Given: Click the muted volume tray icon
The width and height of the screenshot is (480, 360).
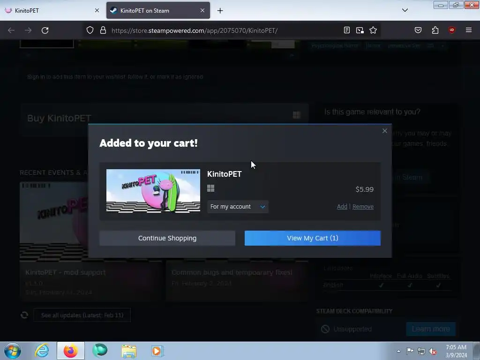Looking at the screenshot, I should tap(433, 351).
